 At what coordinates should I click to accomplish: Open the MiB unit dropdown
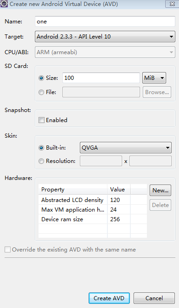point(154,78)
